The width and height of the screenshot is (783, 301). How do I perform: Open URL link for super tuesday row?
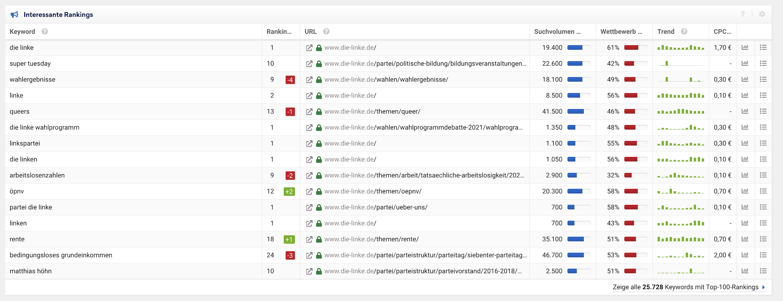pos(426,63)
